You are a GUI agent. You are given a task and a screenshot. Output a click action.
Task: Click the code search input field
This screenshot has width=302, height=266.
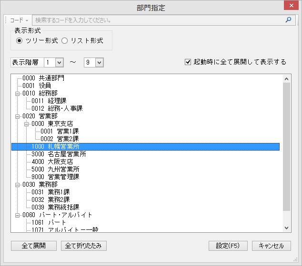157,20
